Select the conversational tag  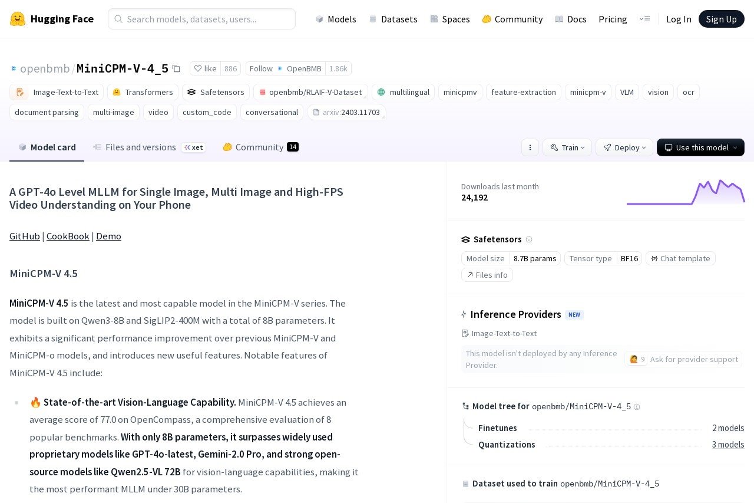(x=272, y=112)
